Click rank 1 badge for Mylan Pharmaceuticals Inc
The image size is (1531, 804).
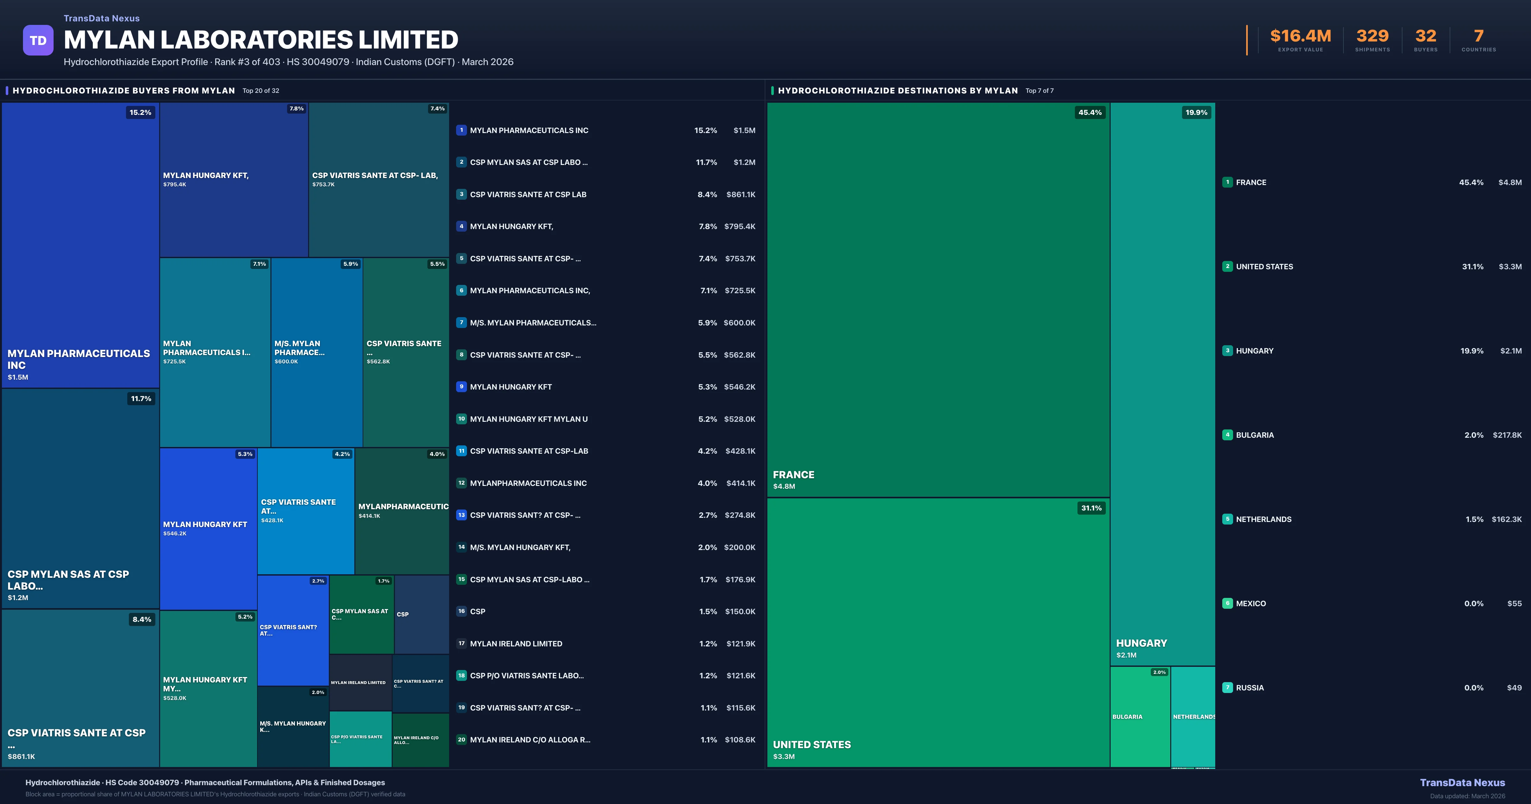[x=461, y=130]
